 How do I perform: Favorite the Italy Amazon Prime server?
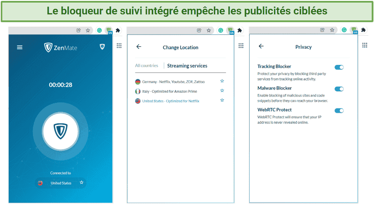coord(222,90)
